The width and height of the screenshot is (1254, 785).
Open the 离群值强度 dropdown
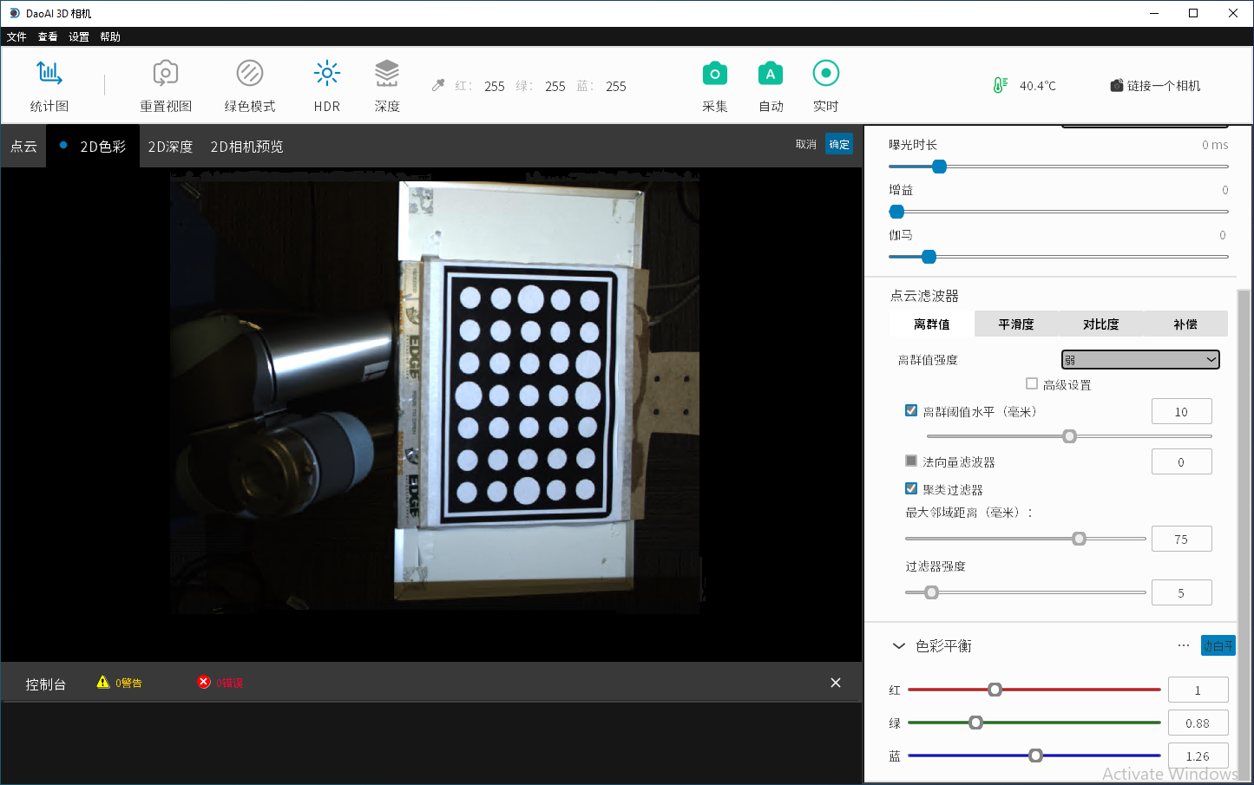[x=1140, y=359]
